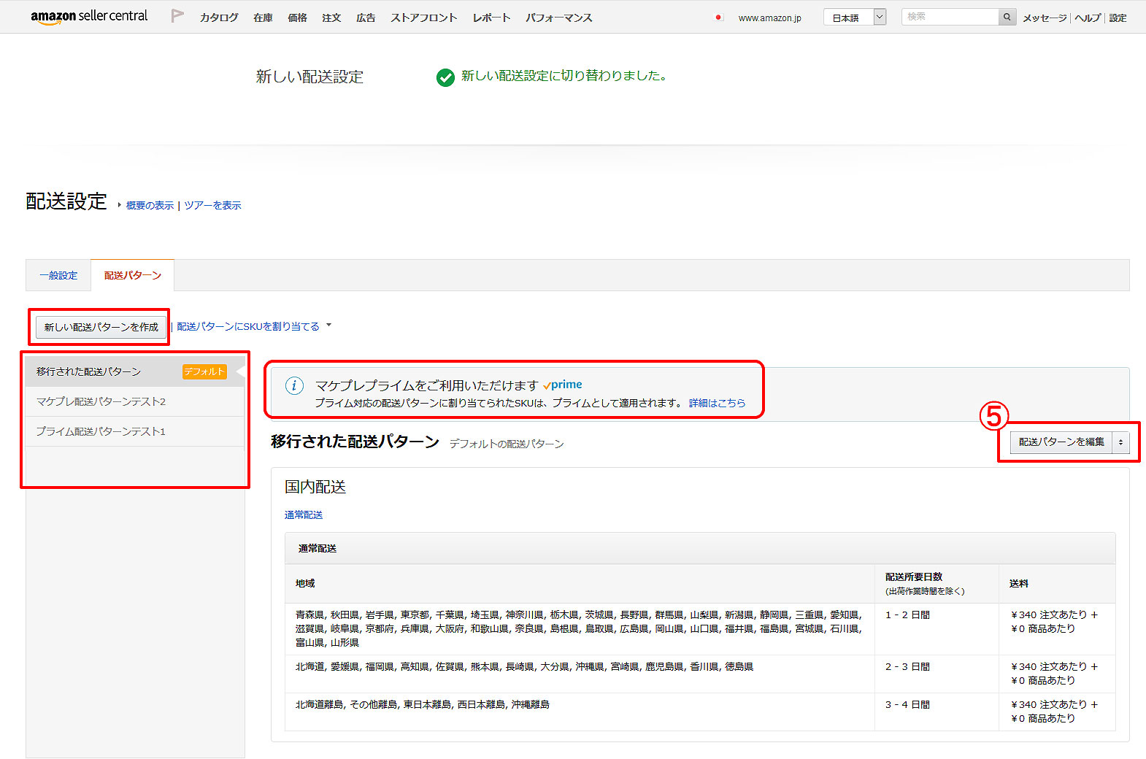Click the search magnifier icon
1146x759 pixels.
click(1007, 17)
